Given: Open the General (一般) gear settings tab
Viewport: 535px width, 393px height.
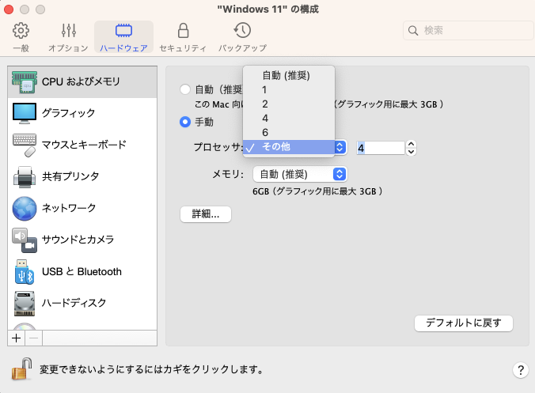Looking at the screenshot, I should [21, 36].
